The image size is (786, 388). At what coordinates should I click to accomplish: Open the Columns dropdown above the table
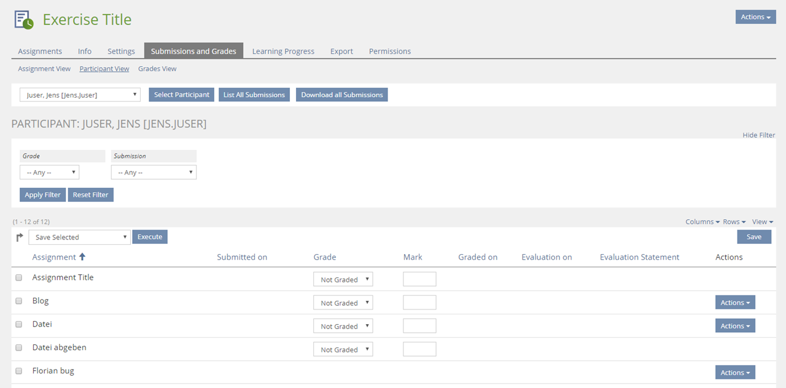click(702, 222)
